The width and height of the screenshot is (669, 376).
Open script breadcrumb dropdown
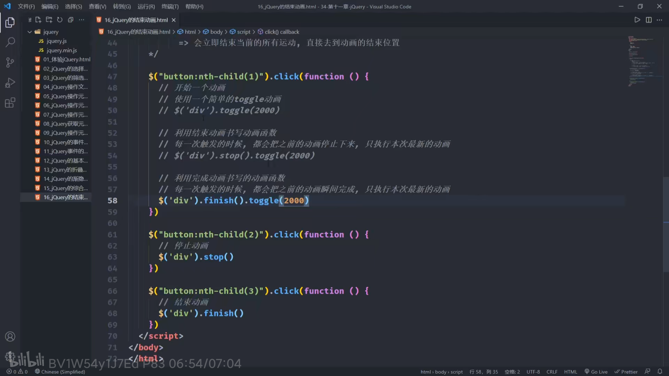pos(244,32)
